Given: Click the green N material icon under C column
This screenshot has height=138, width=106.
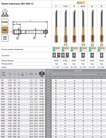Looking at the screenshot, I should tap(54, 51).
